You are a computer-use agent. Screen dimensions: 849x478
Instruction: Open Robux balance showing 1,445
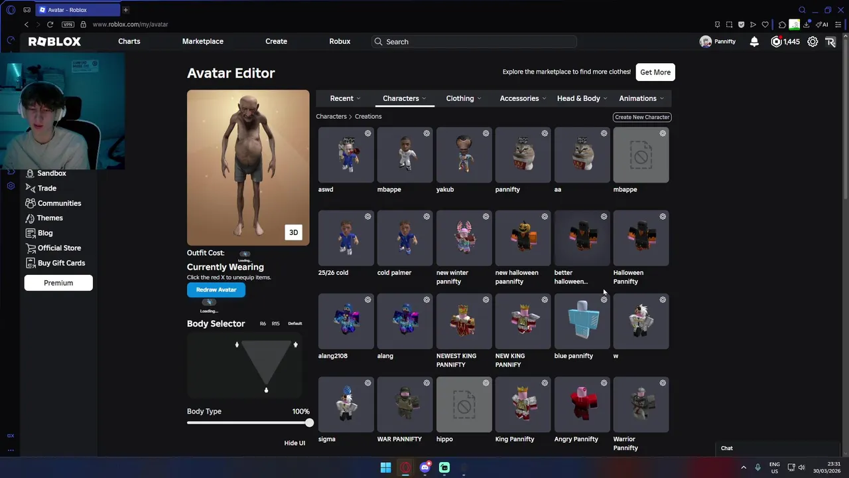pos(785,41)
